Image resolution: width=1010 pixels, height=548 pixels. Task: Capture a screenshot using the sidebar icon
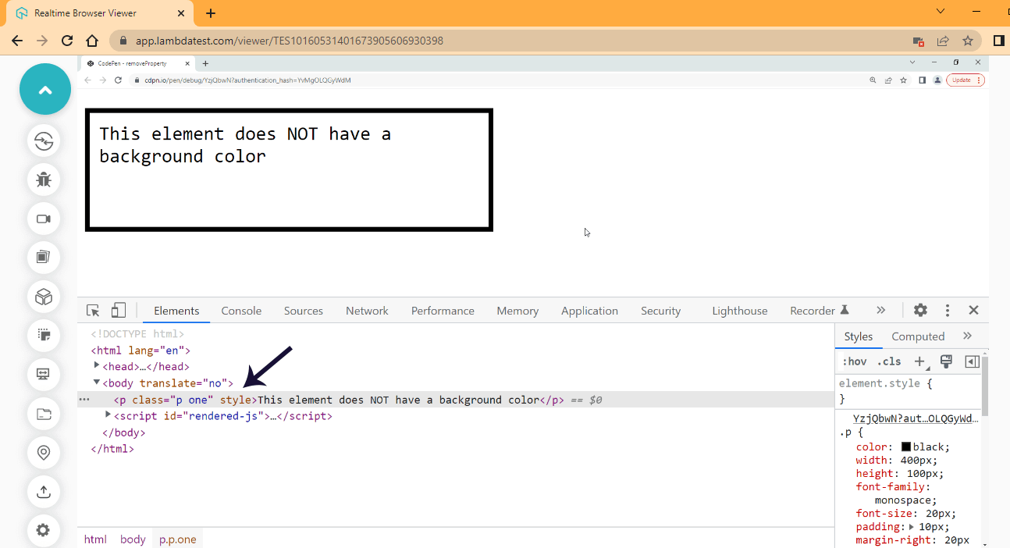pos(44,258)
